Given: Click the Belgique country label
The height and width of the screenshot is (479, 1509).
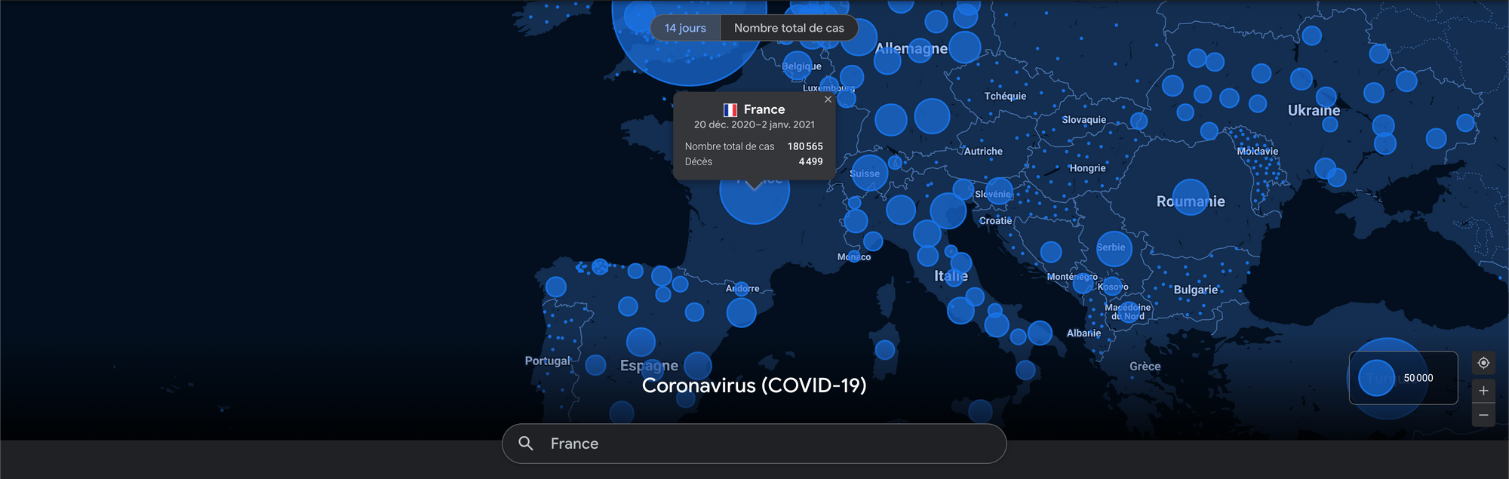Looking at the screenshot, I should click(x=801, y=66).
